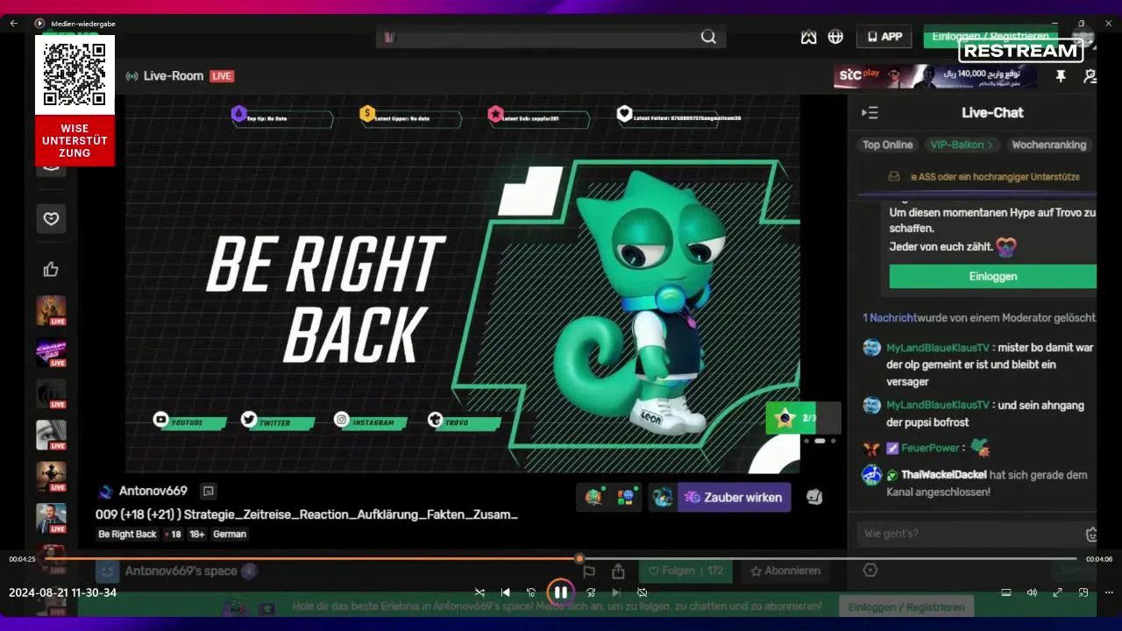Screen dimensions: 1122x631
Task: Click the Antonov669 streamer name
Action: pos(153,491)
